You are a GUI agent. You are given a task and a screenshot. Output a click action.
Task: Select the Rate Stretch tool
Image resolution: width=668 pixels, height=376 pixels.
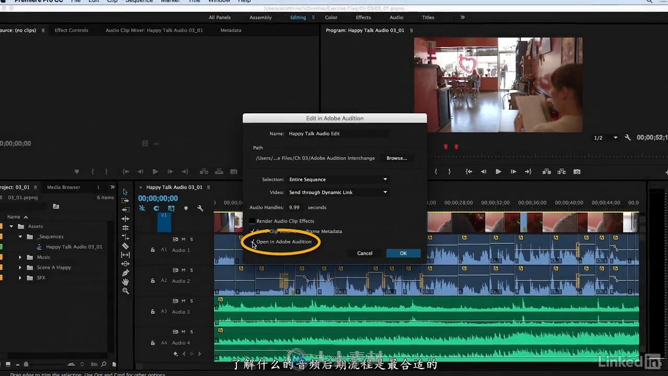point(125,237)
